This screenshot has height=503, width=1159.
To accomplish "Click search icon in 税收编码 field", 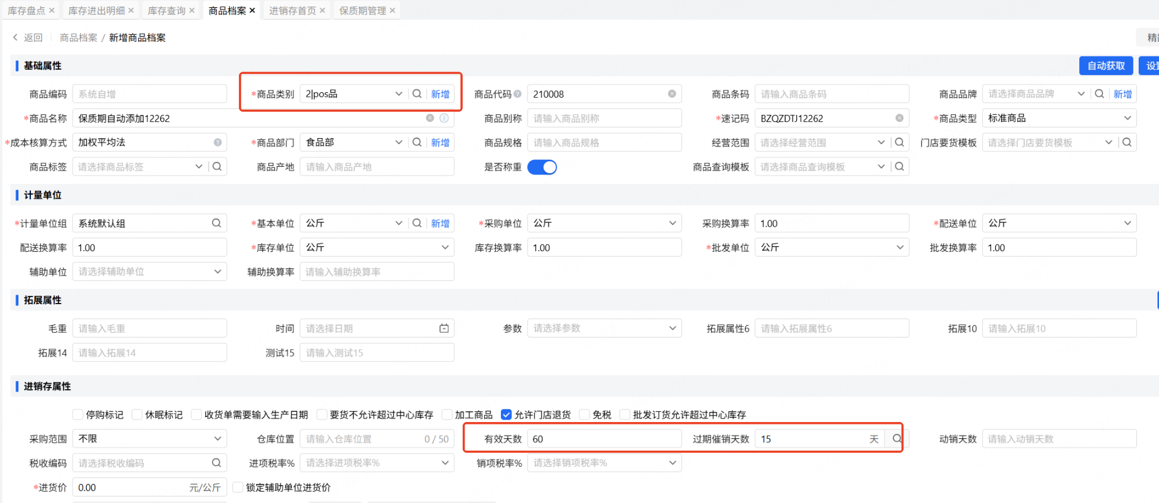I will pos(216,463).
